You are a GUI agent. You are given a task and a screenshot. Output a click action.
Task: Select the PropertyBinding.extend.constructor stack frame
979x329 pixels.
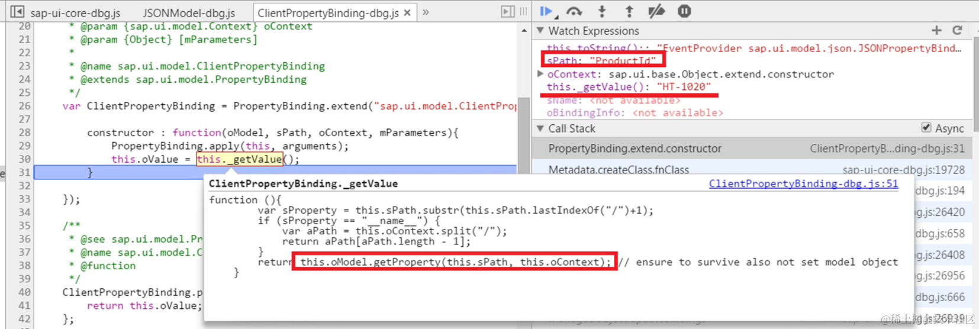tap(752, 149)
